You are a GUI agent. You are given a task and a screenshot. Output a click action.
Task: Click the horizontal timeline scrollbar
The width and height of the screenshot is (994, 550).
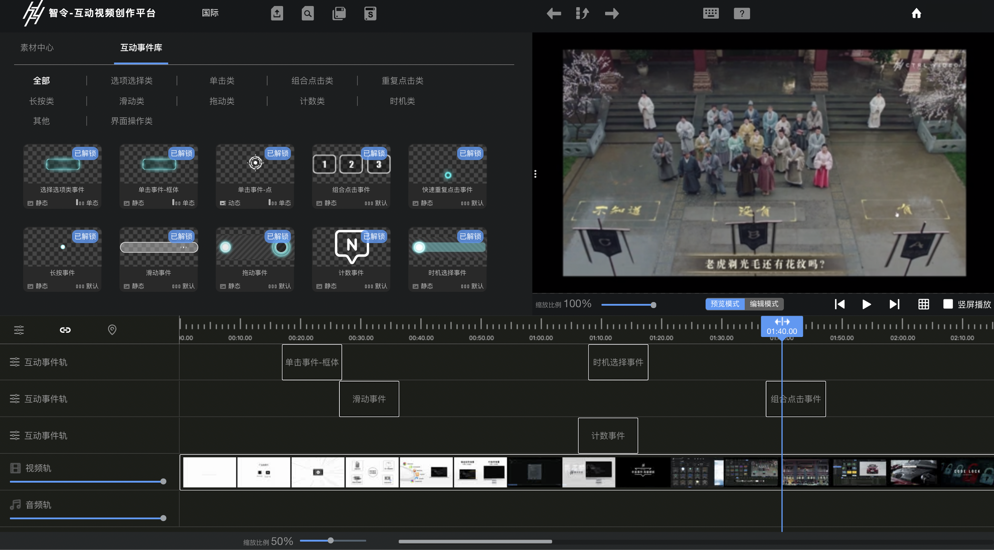click(x=475, y=542)
